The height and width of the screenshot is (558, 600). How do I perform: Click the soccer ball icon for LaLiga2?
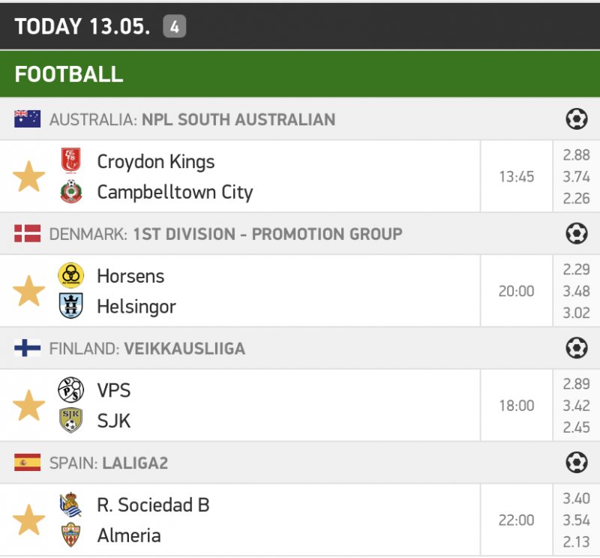(x=576, y=463)
